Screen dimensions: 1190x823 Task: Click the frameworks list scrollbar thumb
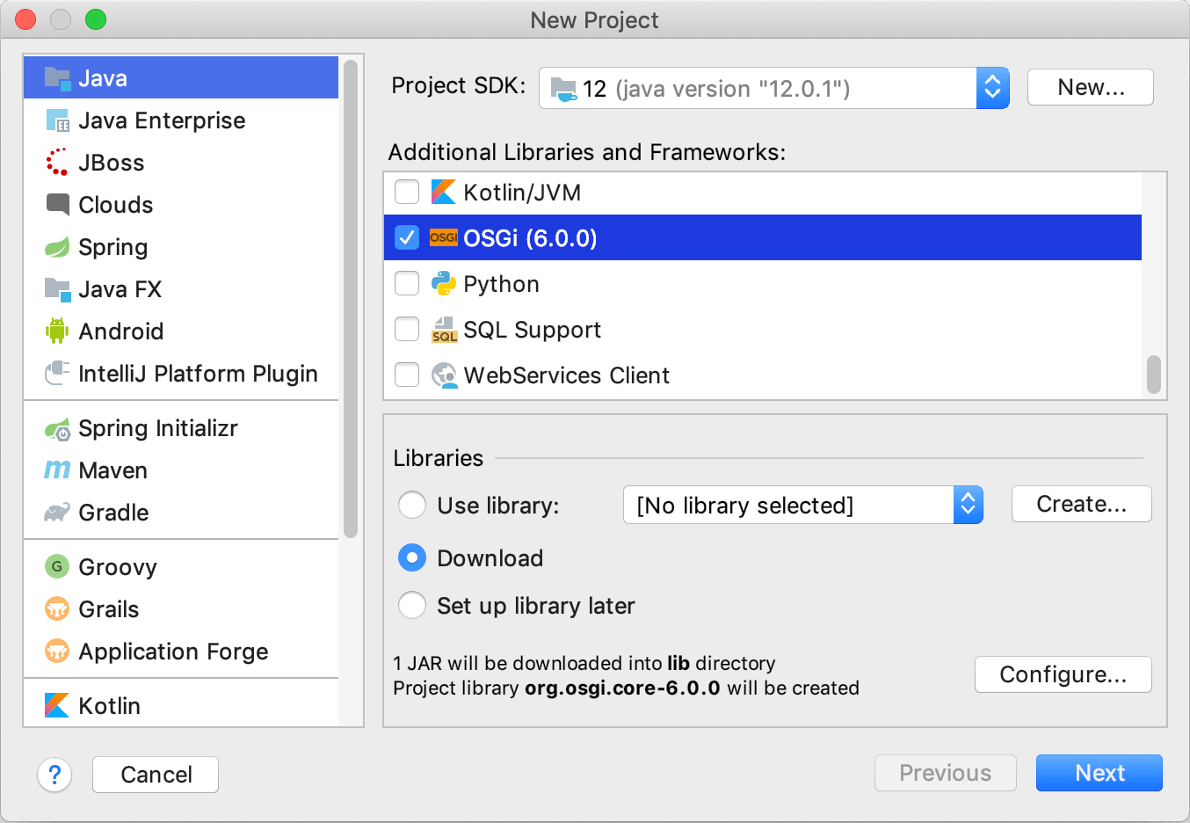pyautogui.click(x=1154, y=375)
